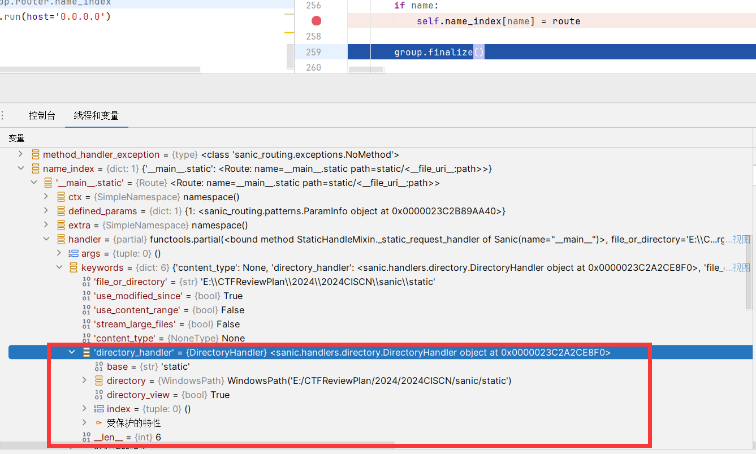Click the 变量 panel header label

(x=16, y=138)
